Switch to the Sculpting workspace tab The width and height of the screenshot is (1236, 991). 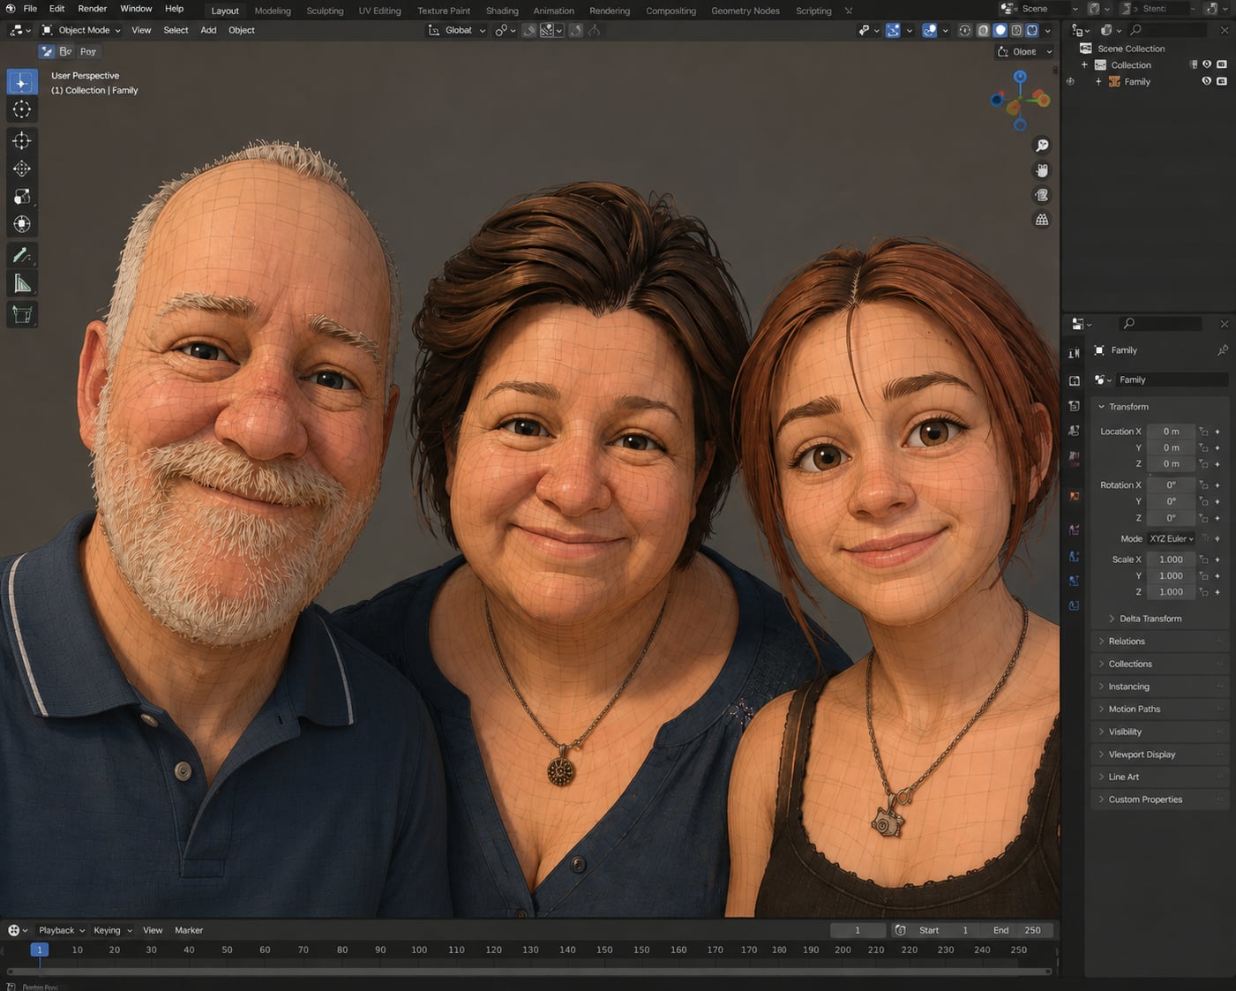(x=325, y=11)
